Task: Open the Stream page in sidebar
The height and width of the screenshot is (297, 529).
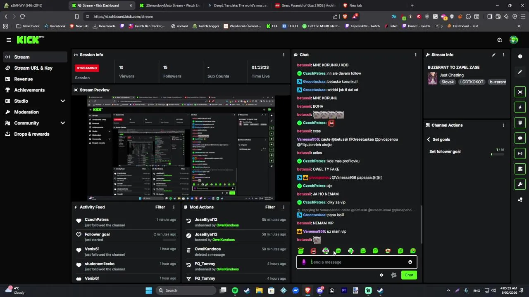Action: 35,57
